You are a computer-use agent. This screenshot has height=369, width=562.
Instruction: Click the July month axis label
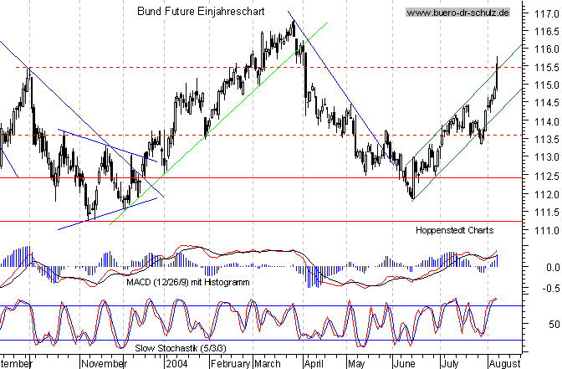point(449,364)
